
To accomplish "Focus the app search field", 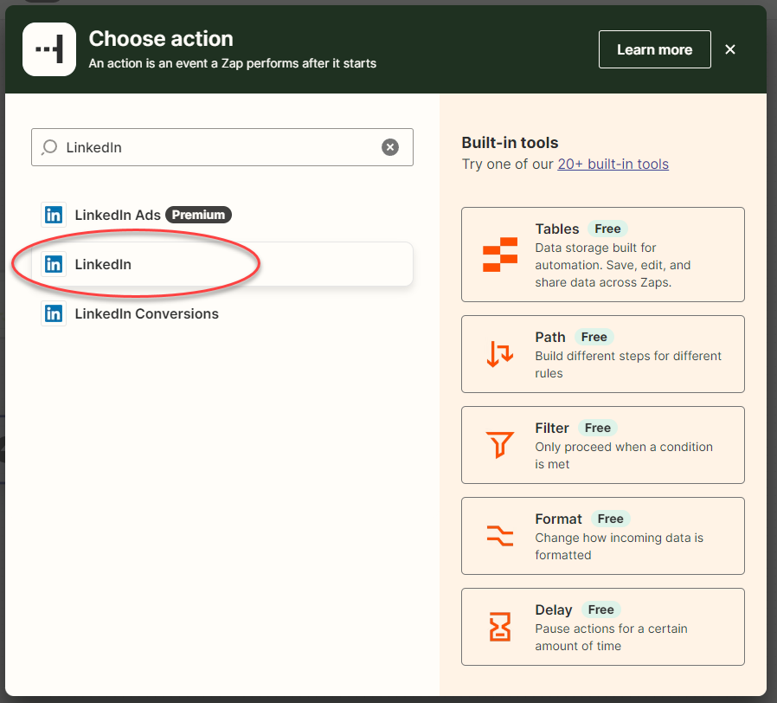I will tap(222, 147).
